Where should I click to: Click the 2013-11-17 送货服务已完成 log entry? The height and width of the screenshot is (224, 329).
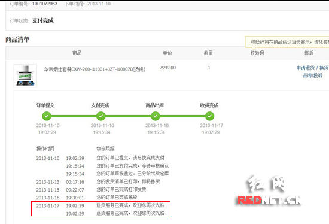click(100, 205)
